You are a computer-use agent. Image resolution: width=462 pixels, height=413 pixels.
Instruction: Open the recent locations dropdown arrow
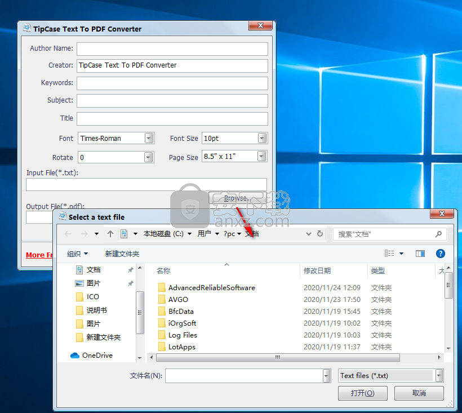(x=96, y=234)
